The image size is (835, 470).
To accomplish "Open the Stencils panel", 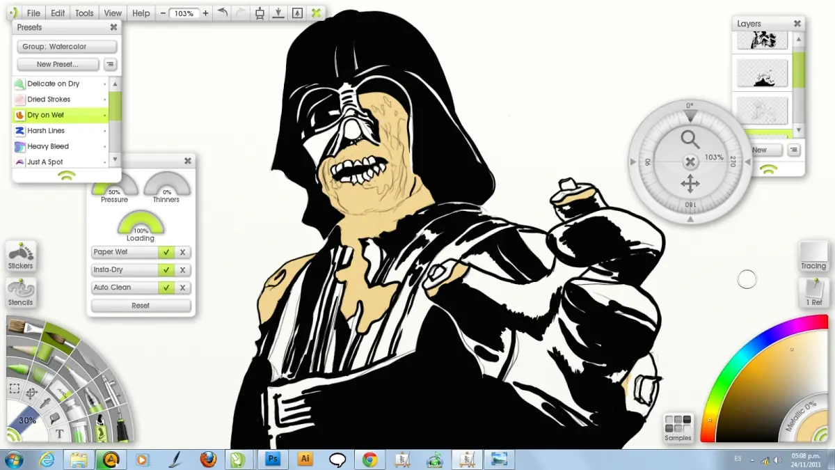I will pos(20,293).
